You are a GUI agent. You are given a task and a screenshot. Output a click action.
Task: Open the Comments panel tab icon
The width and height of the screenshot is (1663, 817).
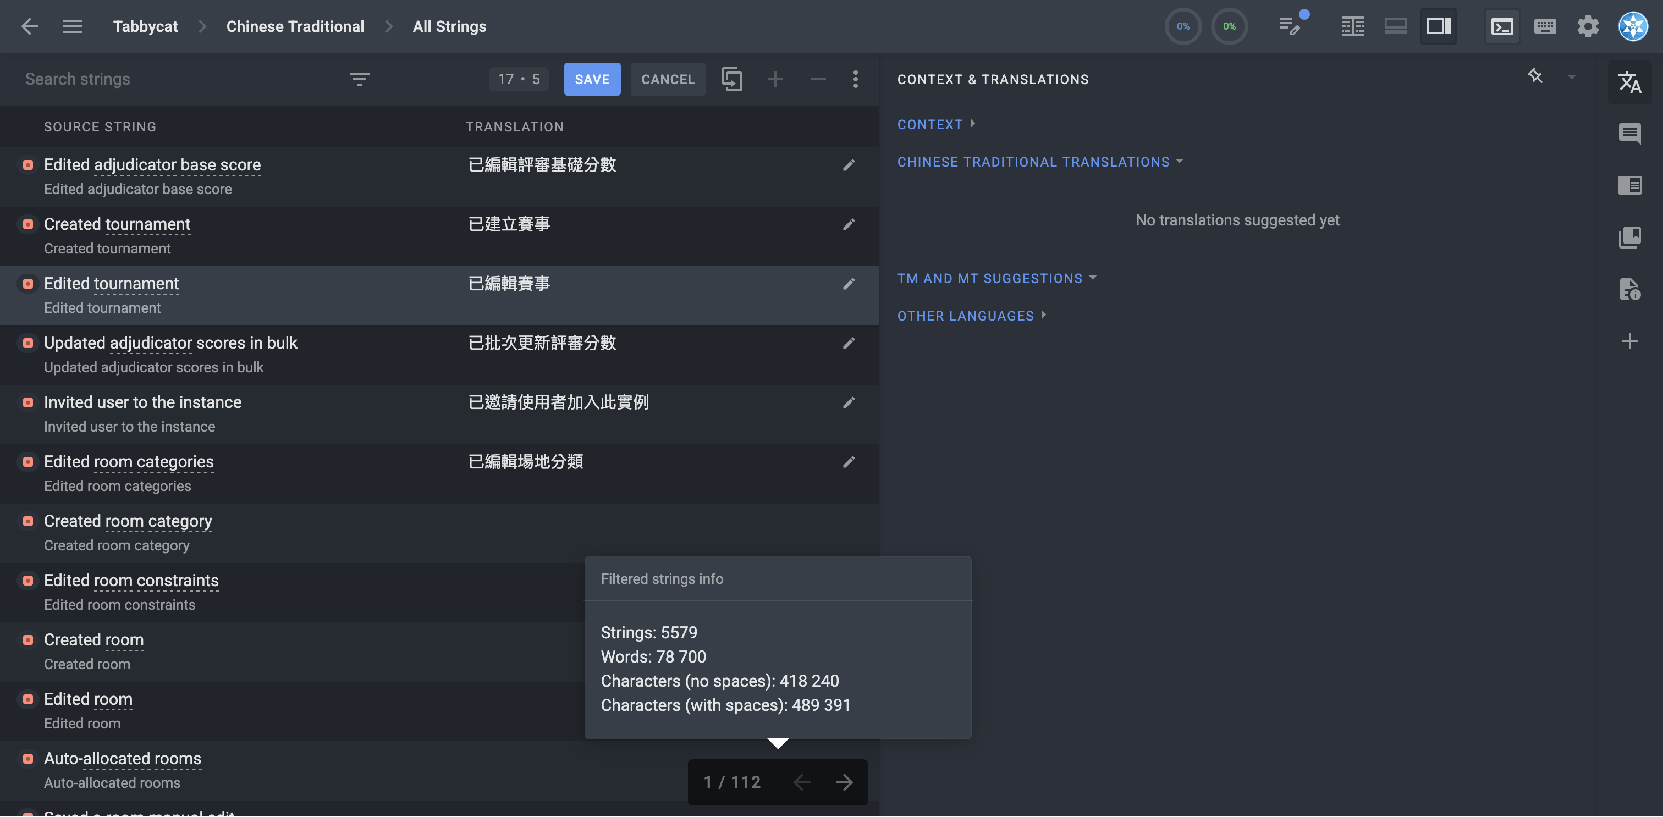click(1629, 134)
